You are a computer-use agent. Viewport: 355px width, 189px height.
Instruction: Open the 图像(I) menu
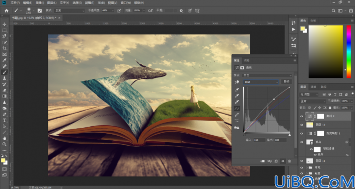pos(40,3)
